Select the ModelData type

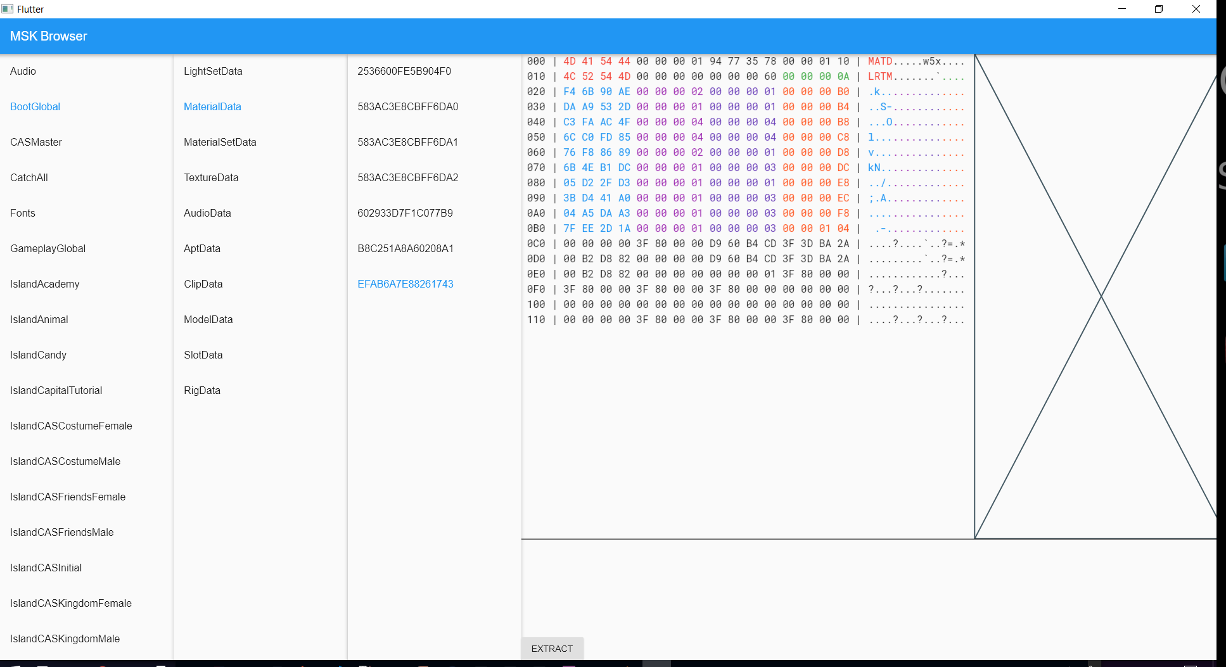click(208, 319)
